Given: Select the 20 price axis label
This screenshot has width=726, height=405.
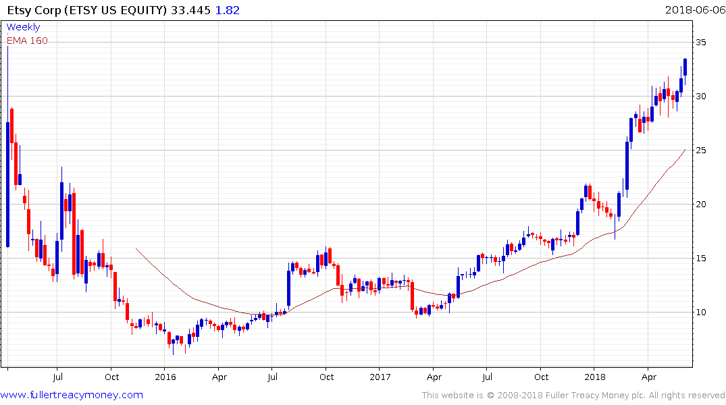Looking at the screenshot, I should (x=701, y=204).
